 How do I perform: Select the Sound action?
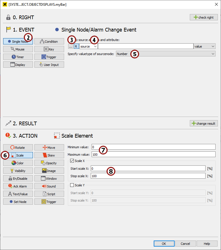click(x=49, y=186)
